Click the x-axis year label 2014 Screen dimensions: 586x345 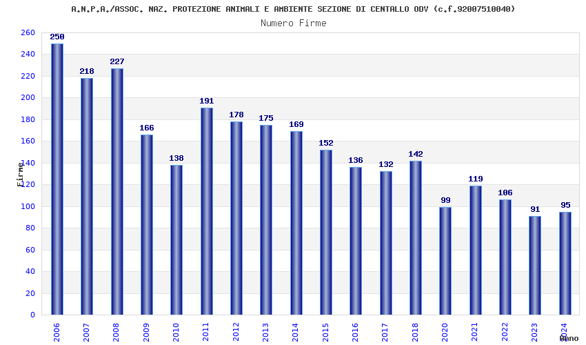296,333
